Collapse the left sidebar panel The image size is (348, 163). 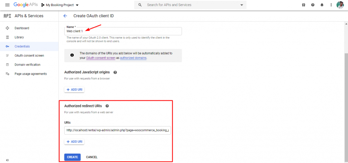click(7, 160)
